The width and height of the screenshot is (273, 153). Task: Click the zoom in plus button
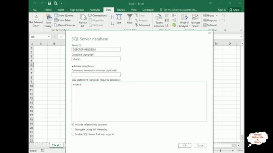pos(233,150)
